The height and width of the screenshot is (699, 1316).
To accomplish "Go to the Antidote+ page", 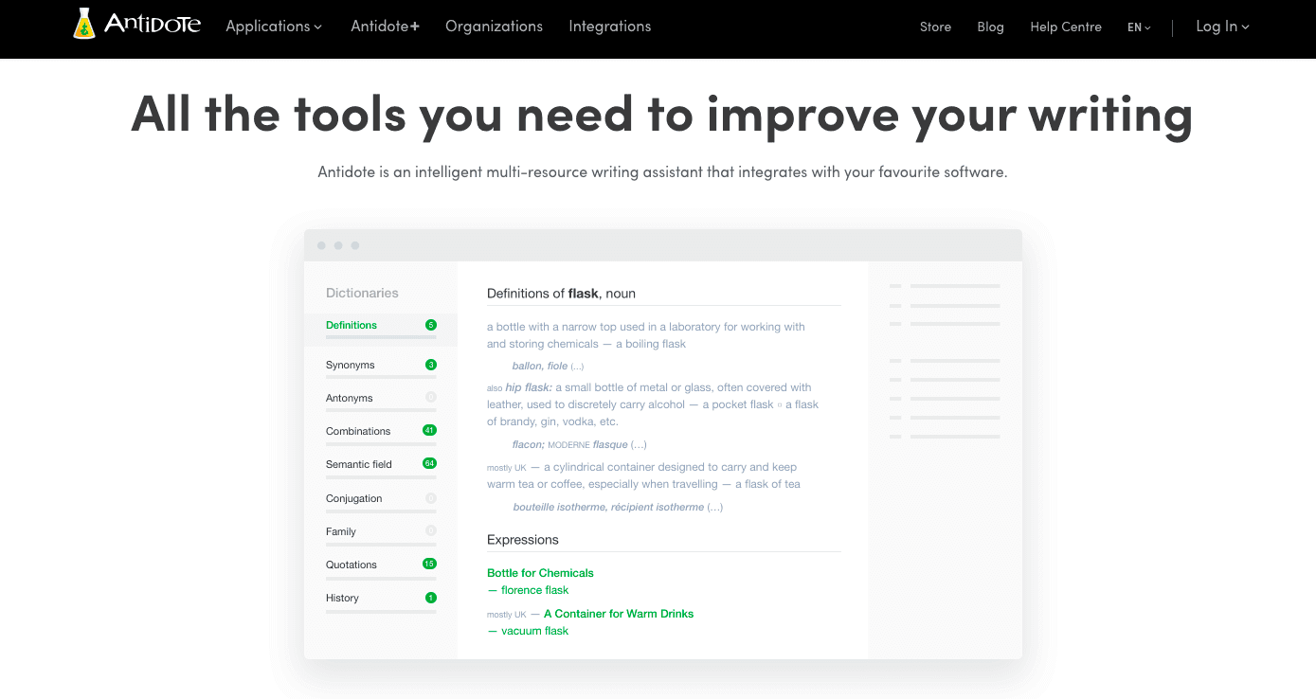I will [x=385, y=27].
